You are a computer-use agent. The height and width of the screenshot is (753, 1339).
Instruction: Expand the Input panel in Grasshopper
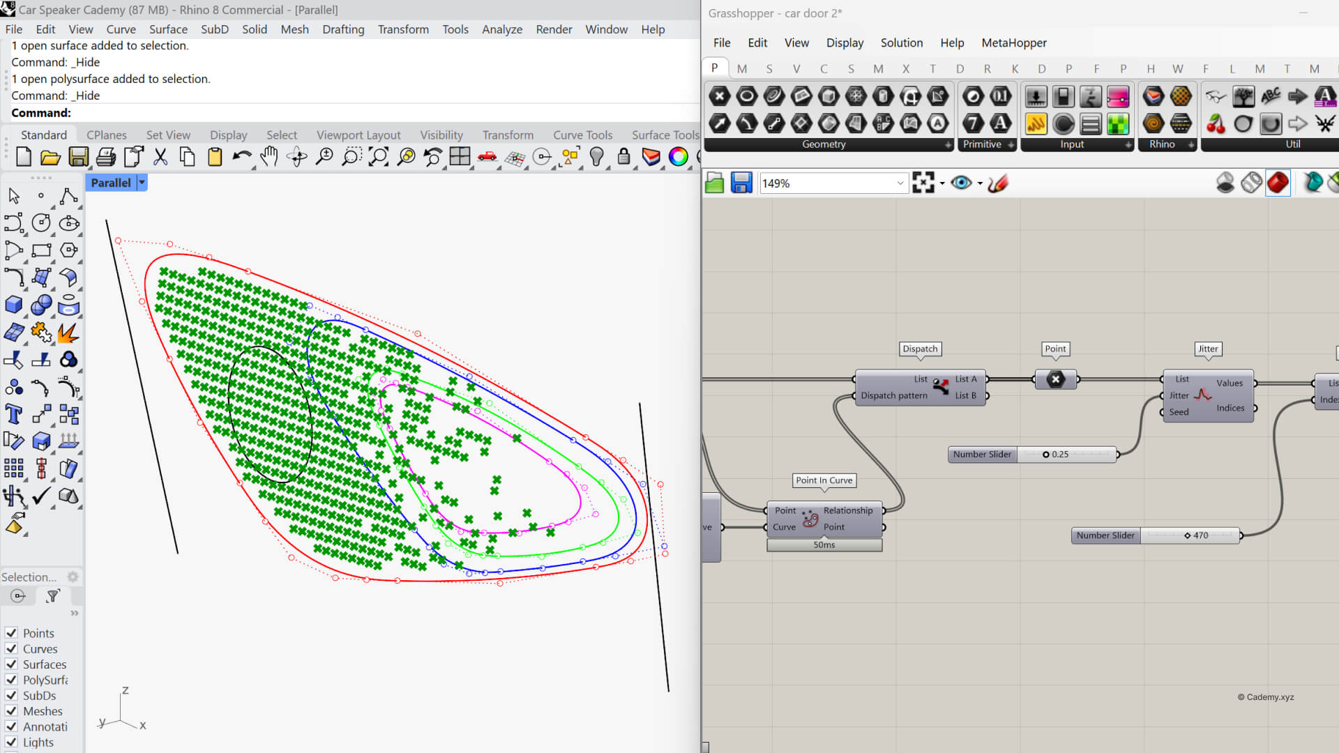click(x=1128, y=145)
